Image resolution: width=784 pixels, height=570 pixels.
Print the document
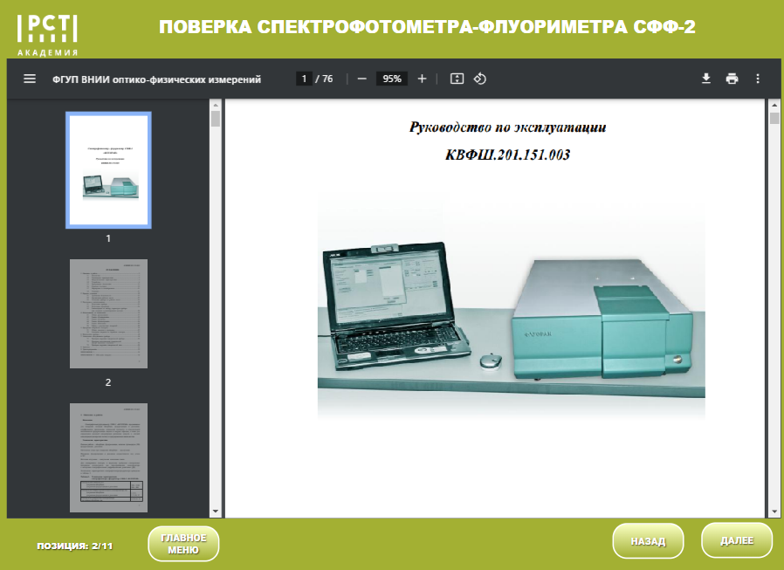coord(732,78)
